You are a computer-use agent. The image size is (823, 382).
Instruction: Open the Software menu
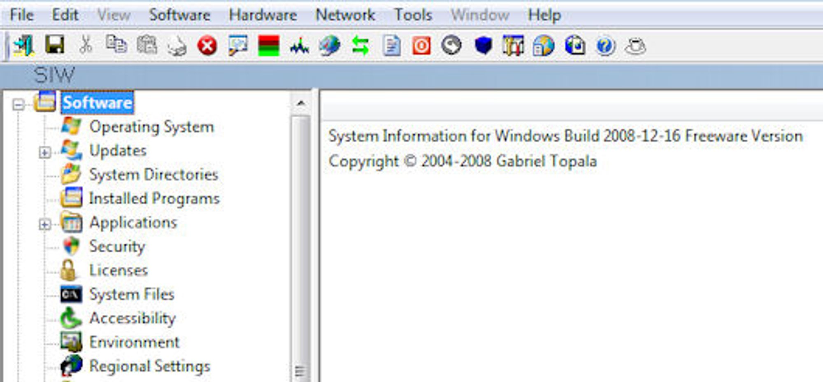[x=179, y=15]
